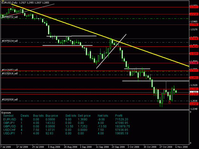
Task: Click the 1.2789 red price label
Action: click(x=194, y=94)
